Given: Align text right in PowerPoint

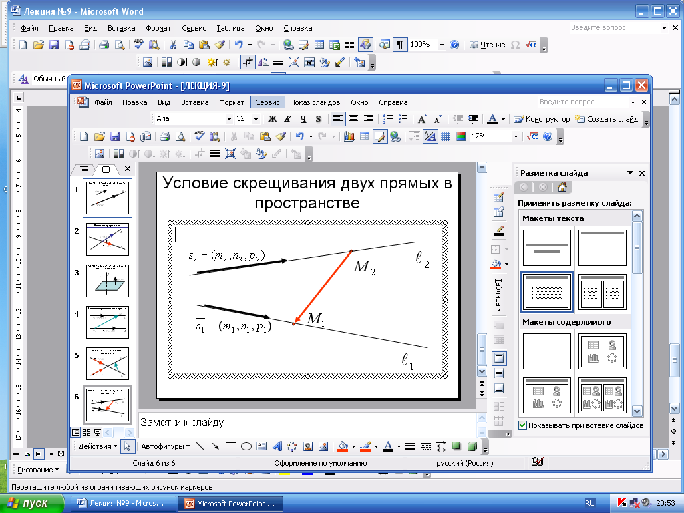Looking at the screenshot, I should 369,119.
